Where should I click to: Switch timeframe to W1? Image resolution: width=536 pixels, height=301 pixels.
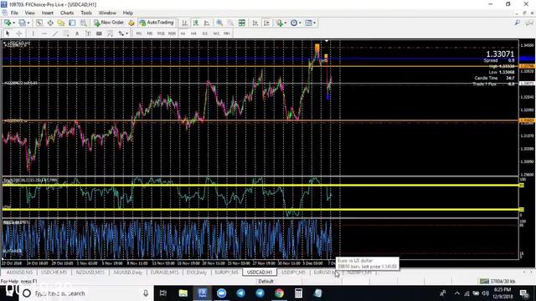[216, 33]
